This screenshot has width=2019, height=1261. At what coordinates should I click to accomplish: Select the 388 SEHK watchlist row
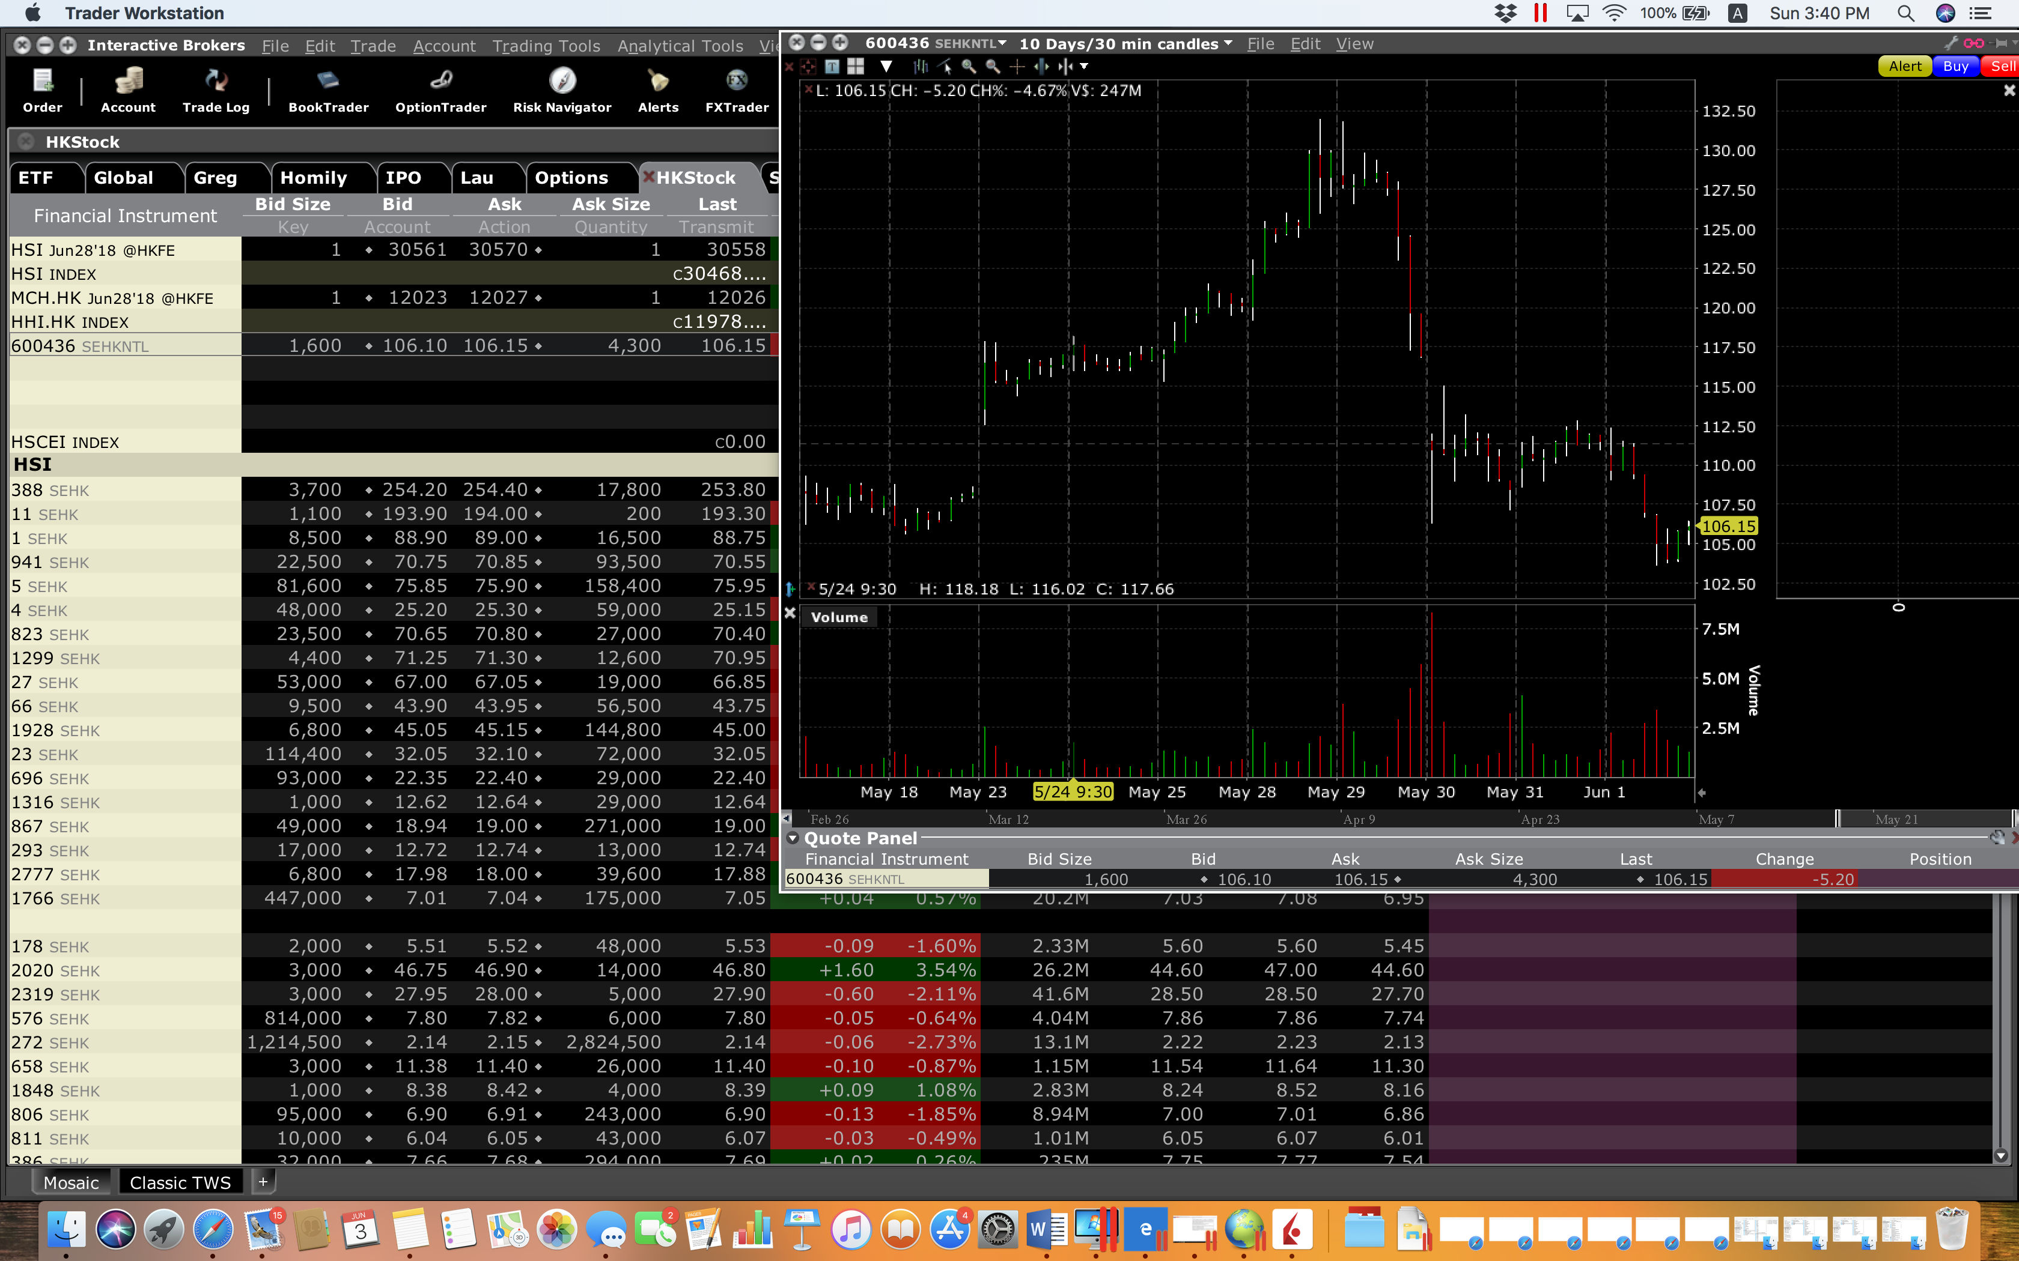coord(125,491)
